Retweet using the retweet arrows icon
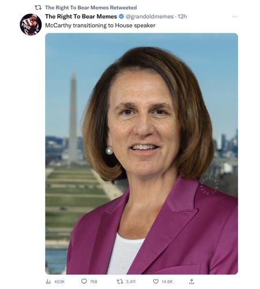The width and height of the screenshot is (260, 289). tap(120, 281)
